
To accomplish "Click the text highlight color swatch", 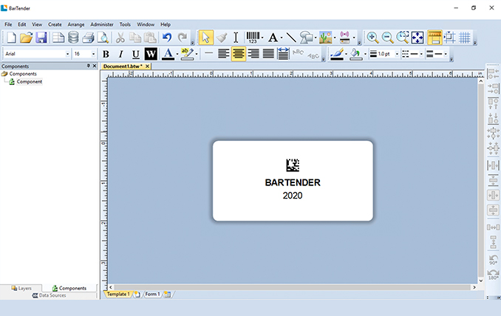I will click(x=187, y=54).
